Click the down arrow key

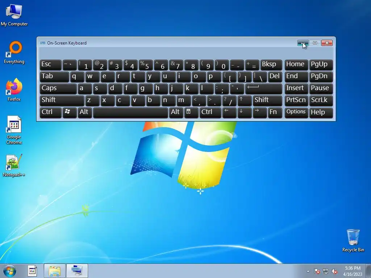click(245, 112)
